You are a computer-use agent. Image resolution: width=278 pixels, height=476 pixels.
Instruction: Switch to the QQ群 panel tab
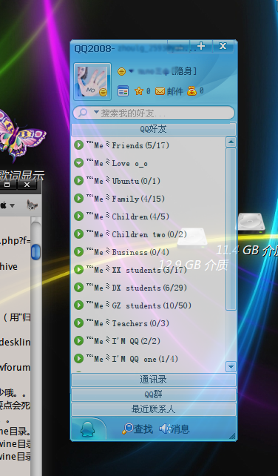[x=154, y=394]
